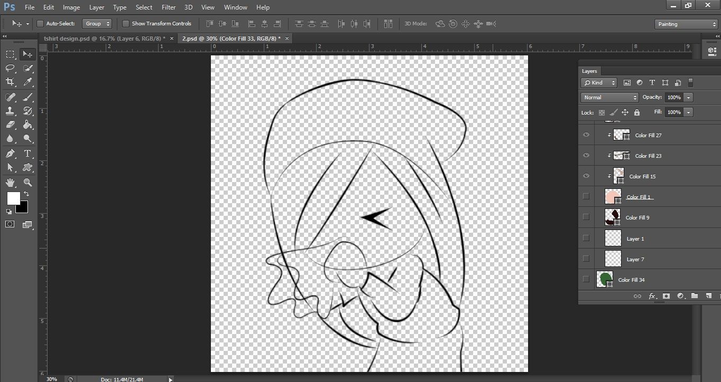Screen dimensions: 721x382
Task: Select the Brush tool
Action: pyautogui.click(x=27, y=97)
